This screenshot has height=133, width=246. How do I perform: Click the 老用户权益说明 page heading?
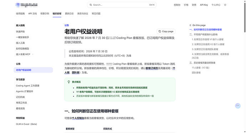(x=83, y=31)
